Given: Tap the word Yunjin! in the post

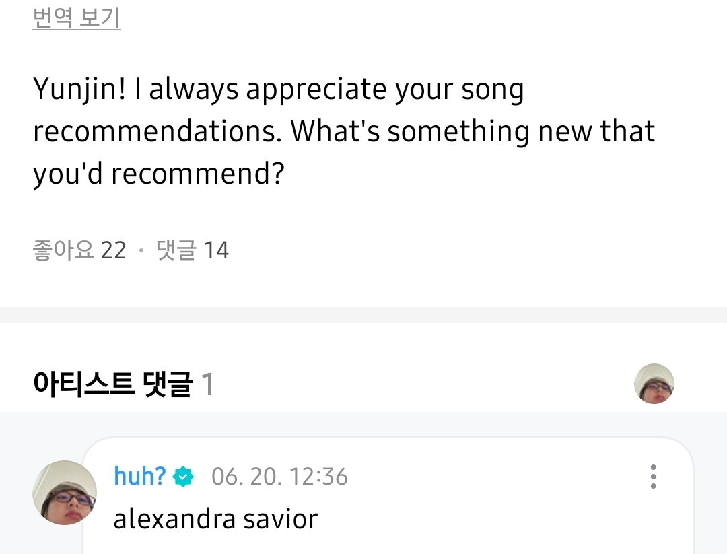Looking at the screenshot, I should click(x=79, y=89).
